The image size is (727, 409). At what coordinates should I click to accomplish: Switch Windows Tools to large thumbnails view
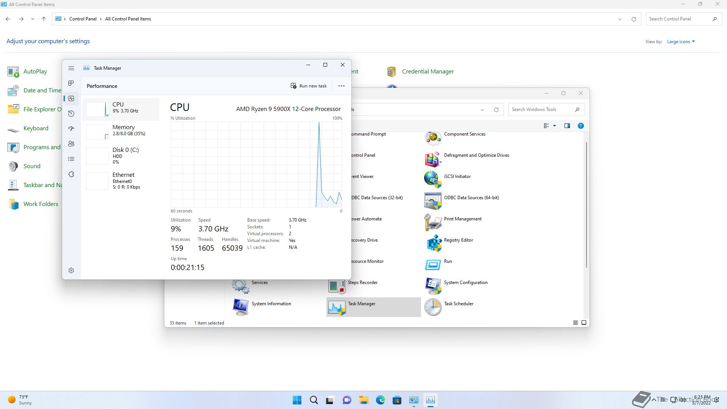click(583, 323)
